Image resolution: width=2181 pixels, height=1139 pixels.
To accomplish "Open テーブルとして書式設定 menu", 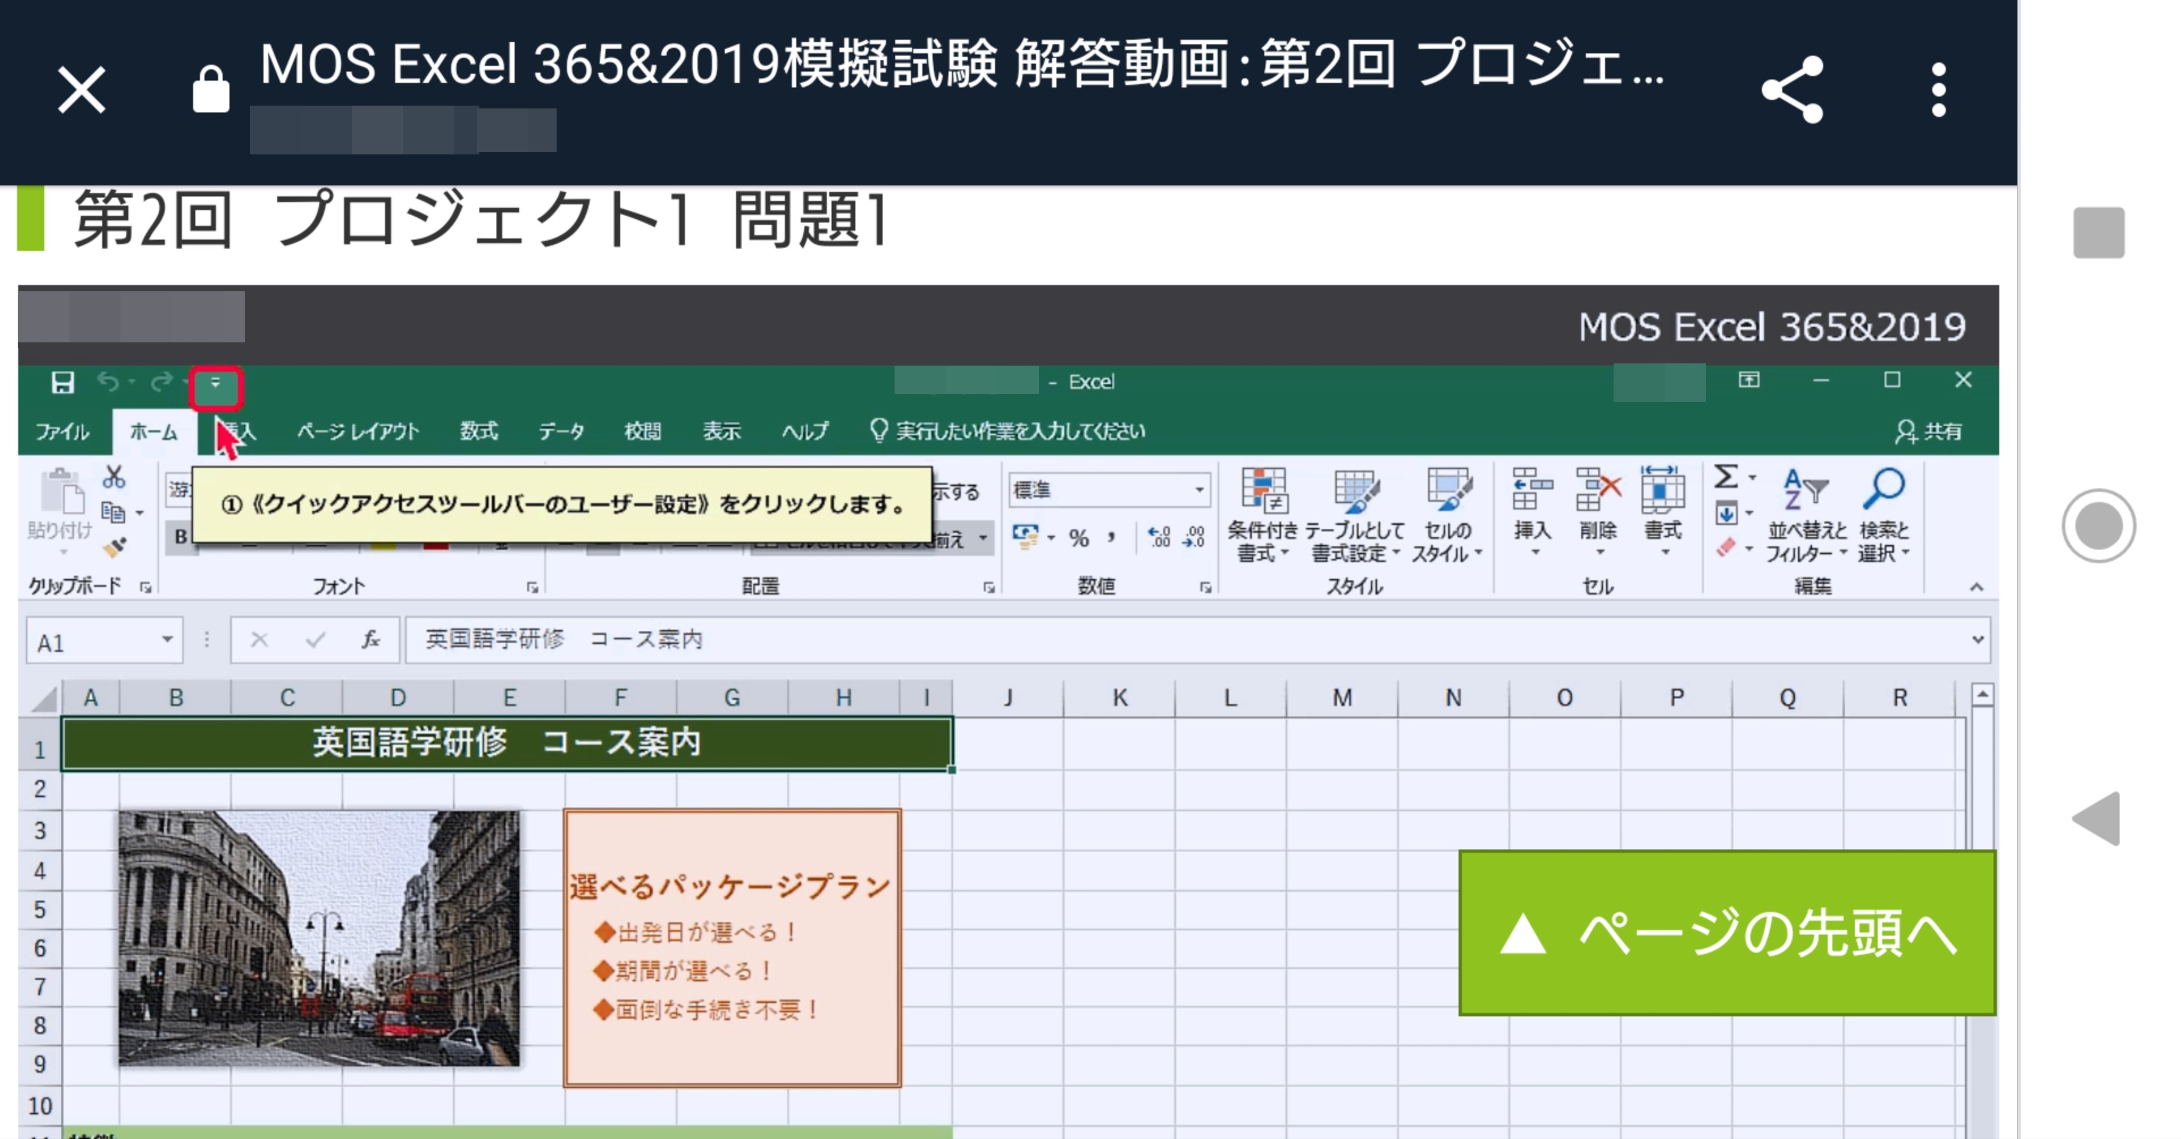I will click(1355, 514).
